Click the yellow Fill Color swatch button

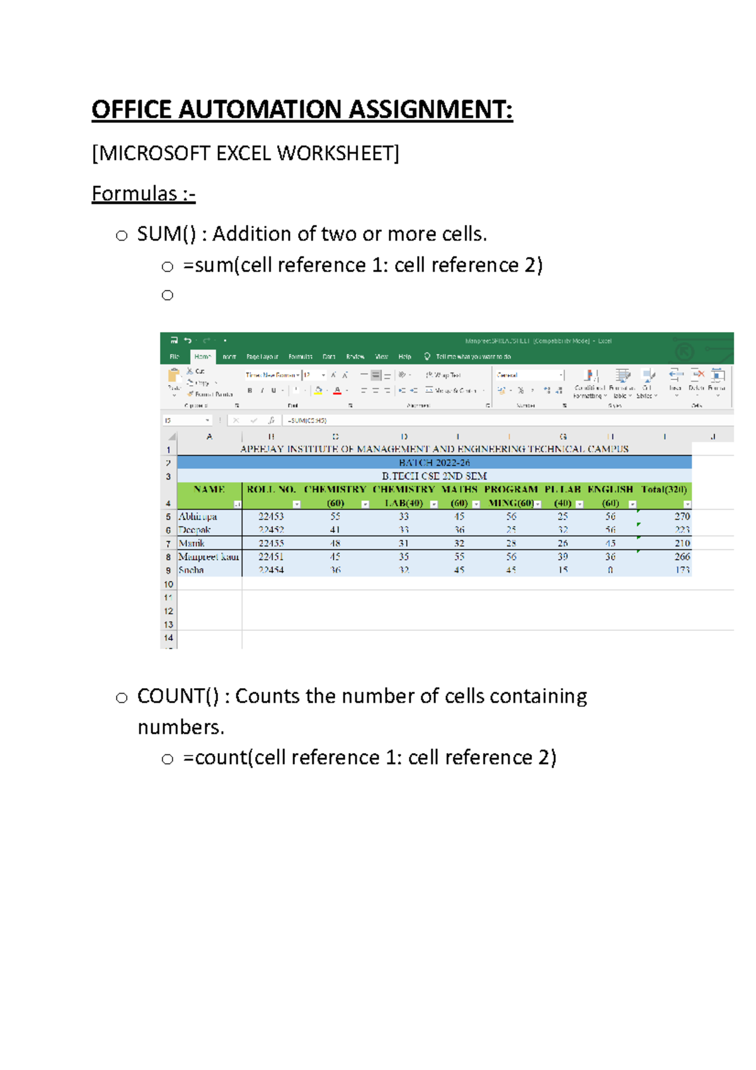[319, 391]
